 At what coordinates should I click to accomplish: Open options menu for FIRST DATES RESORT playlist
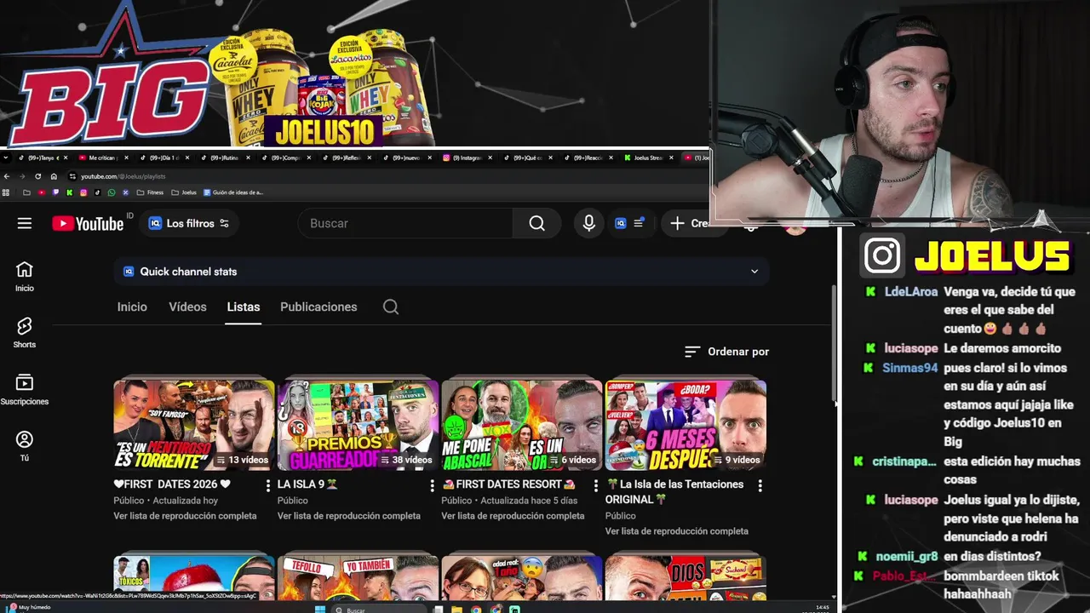(x=595, y=485)
